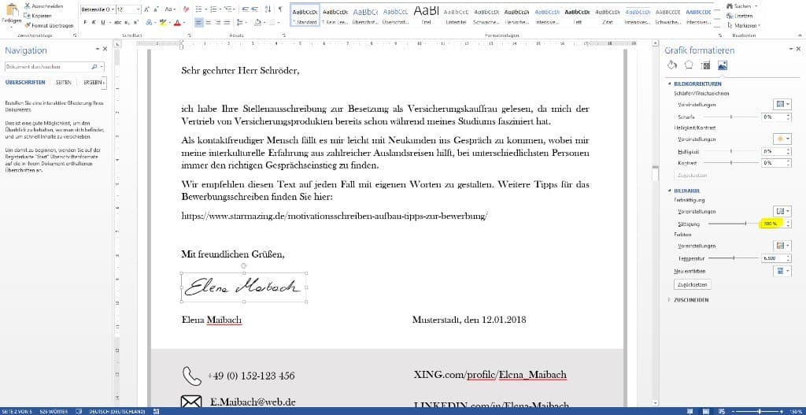Open the font size dropdown

coord(138,9)
